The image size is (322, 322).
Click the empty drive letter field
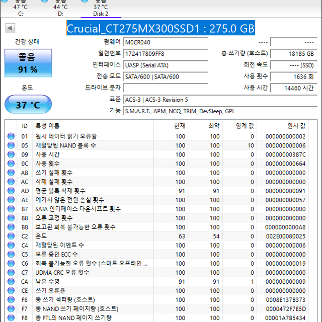coord(166,88)
